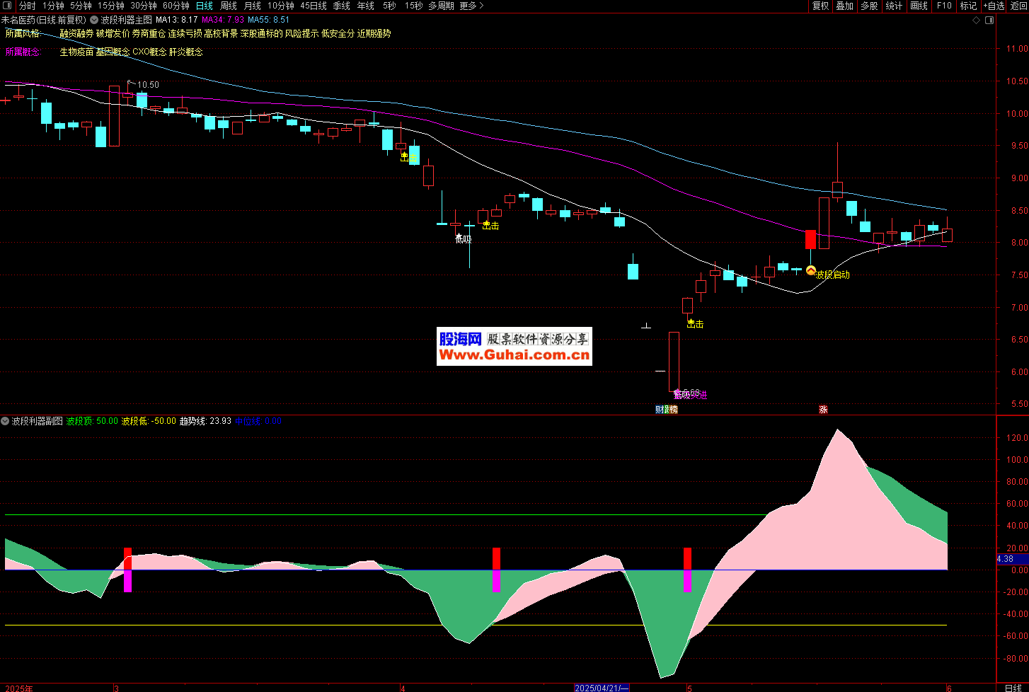Select the 15分钟 period
The height and width of the screenshot is (692, 1029).
point(111,6)
